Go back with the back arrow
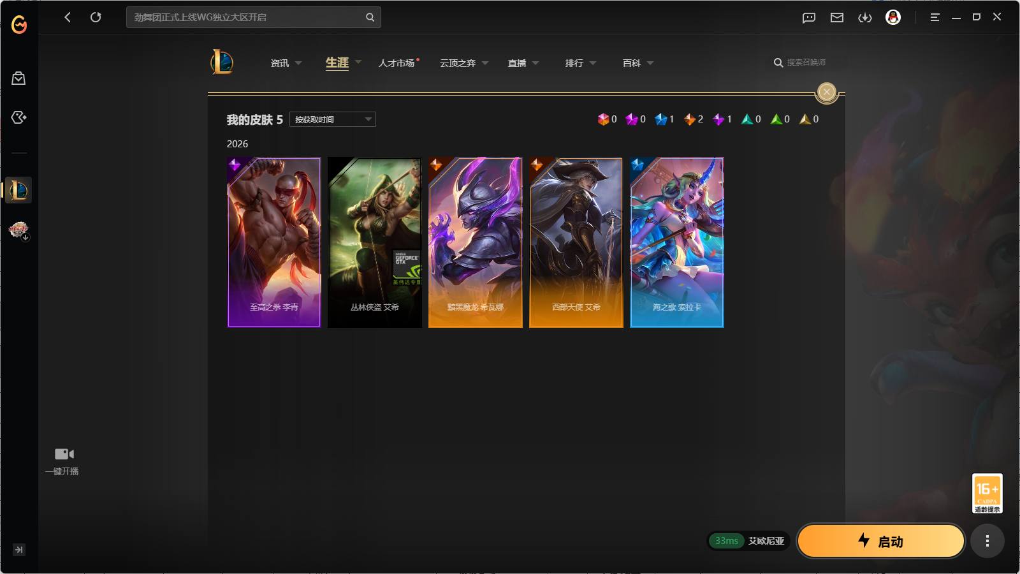The width and height of the screenshot is (1020, 574). tap(68, 17)
